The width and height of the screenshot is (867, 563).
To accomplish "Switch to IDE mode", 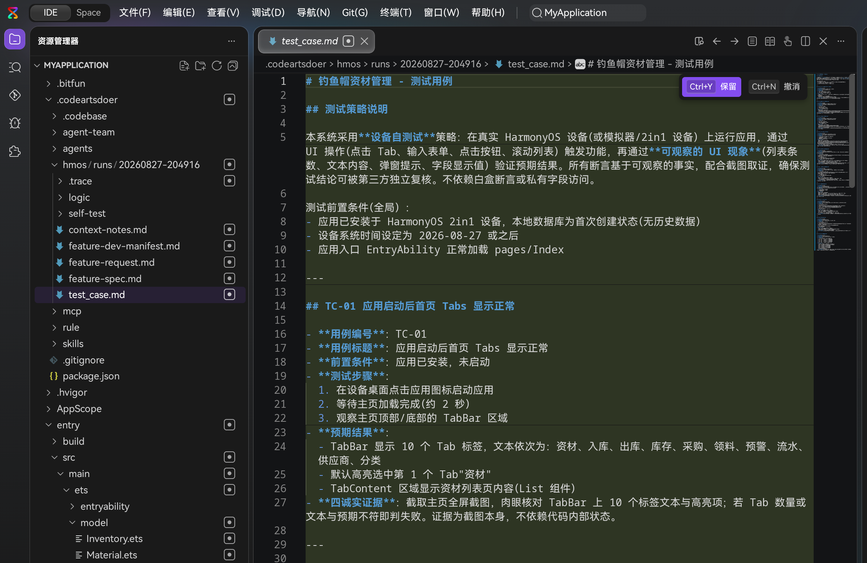I will tap(50, 13).
